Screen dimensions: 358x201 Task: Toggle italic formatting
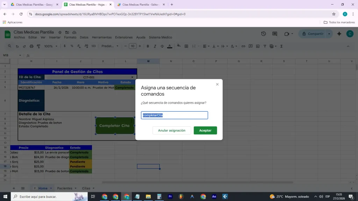point(155,46)
